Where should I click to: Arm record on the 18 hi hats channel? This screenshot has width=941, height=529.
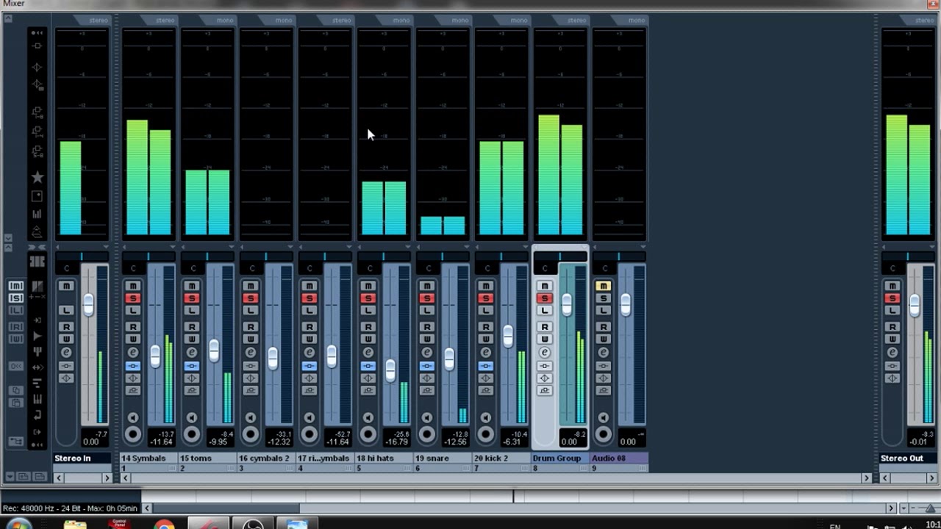368,434
